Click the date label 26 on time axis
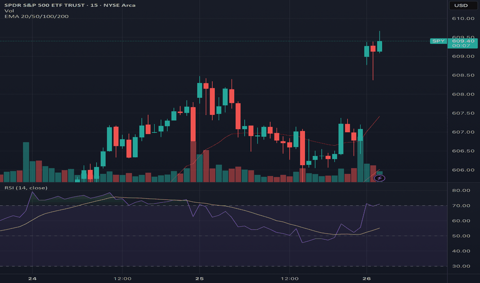The width and height of the screenshot is (480, 283). [x=366, y=278]
